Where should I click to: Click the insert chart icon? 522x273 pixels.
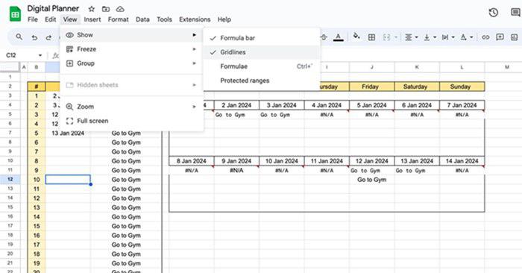pyautogui.click(x=515, y=37)
